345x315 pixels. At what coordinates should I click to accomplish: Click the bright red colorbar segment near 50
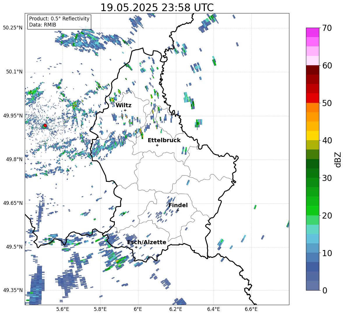(x=312, y=98)
